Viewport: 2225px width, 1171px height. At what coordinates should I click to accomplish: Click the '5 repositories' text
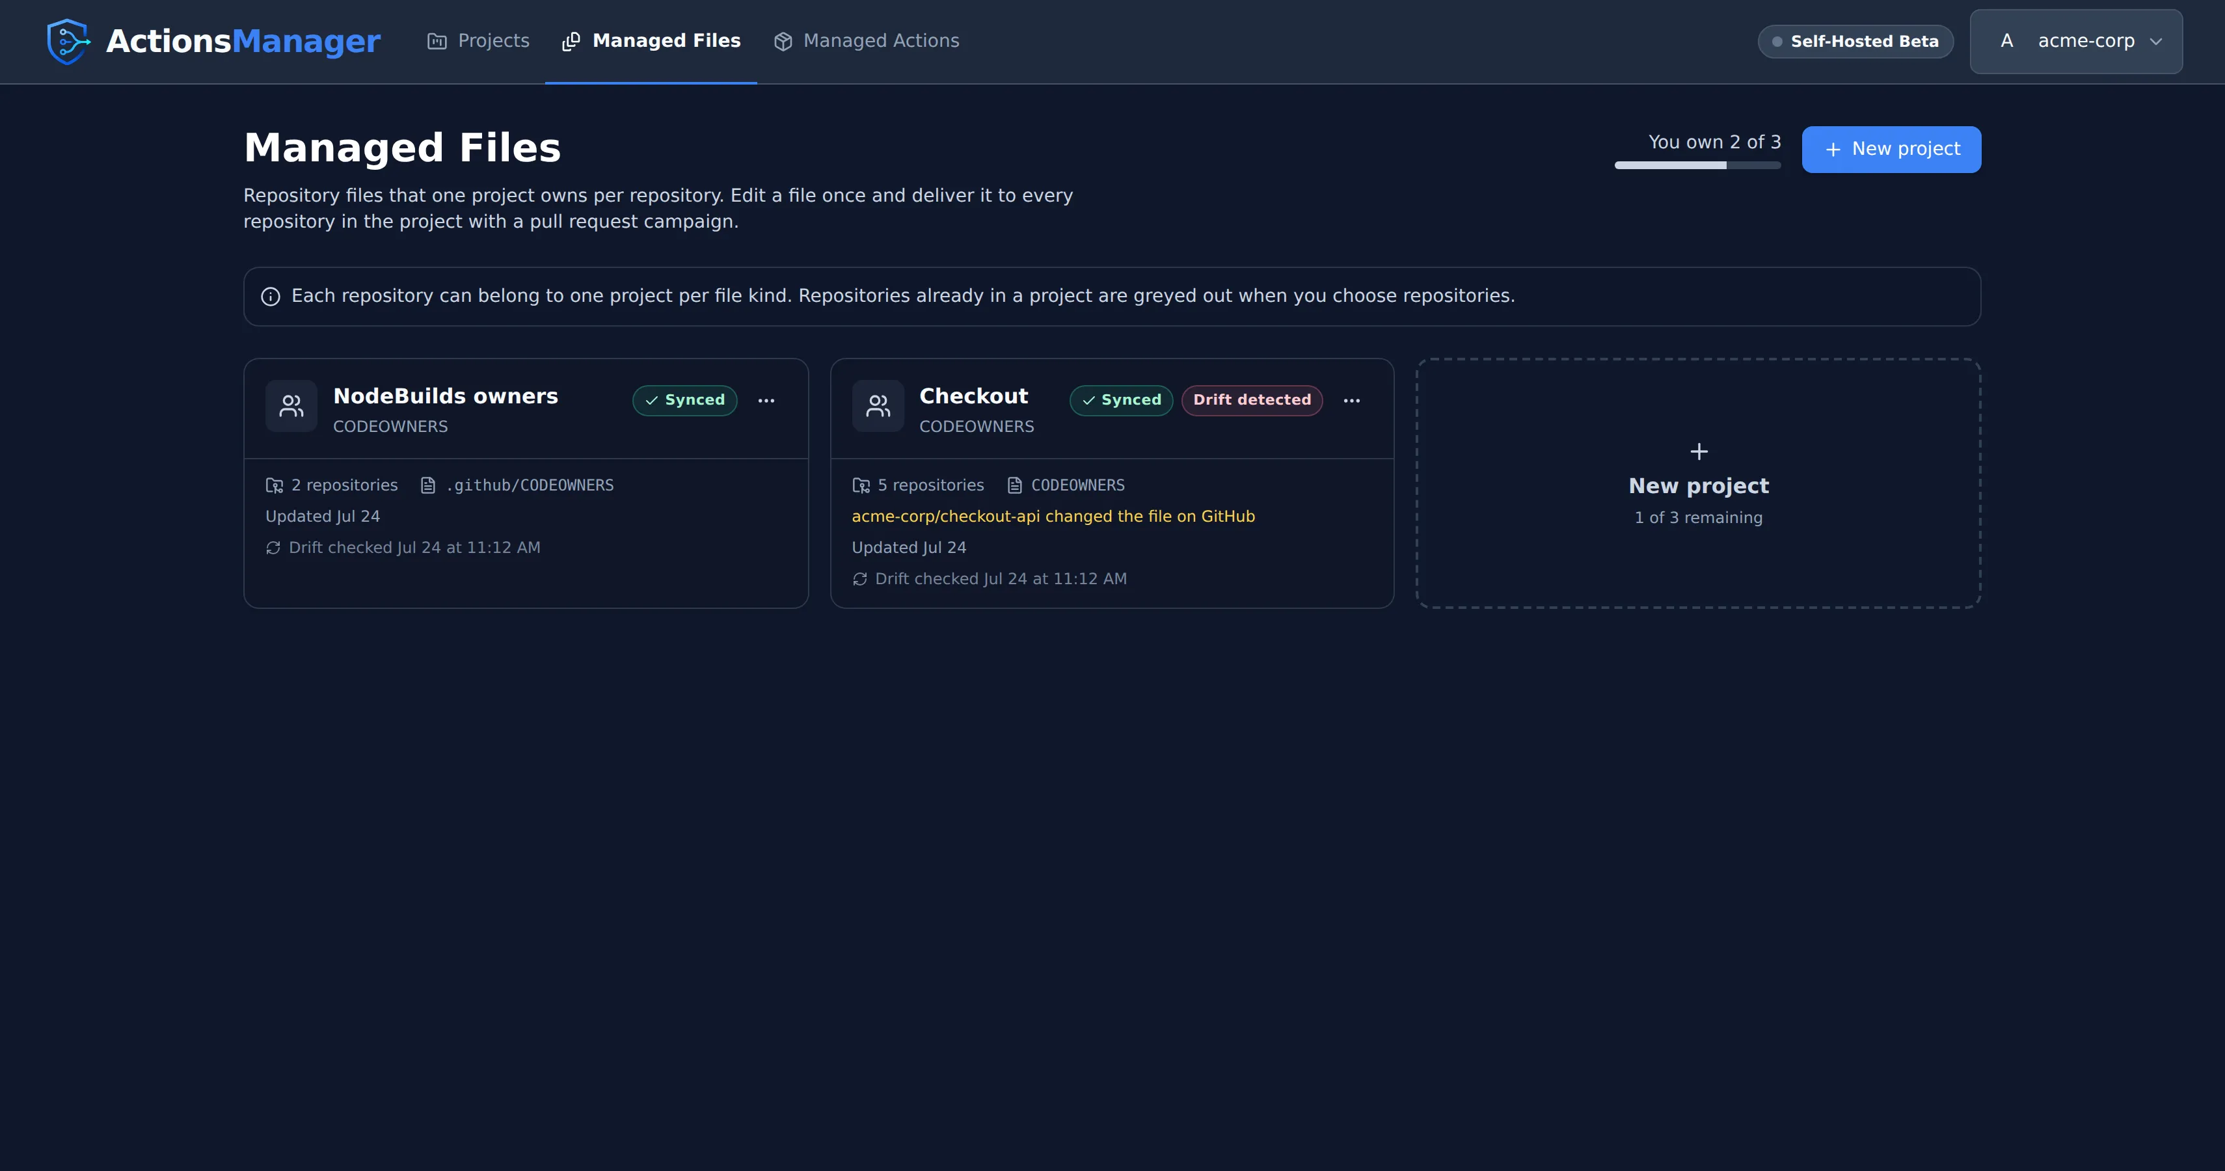point(931,485)
